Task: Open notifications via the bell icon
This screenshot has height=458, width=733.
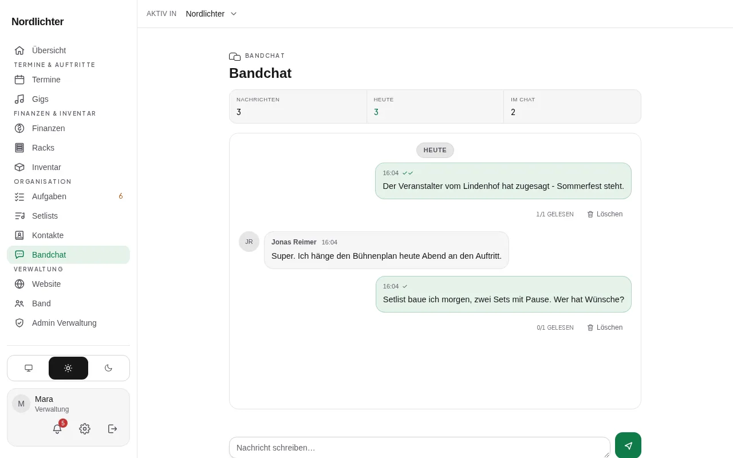Action: 57,429
